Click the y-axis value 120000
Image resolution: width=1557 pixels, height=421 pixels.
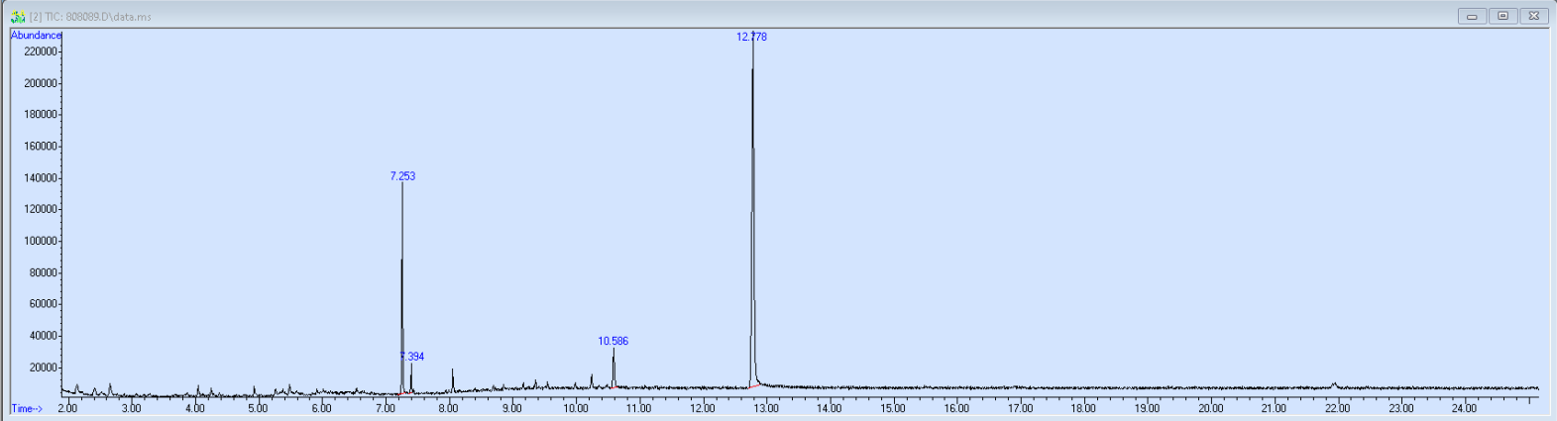point(41,209)
